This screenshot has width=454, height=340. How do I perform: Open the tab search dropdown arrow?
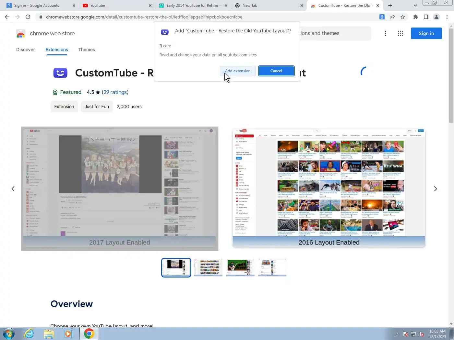415,6
